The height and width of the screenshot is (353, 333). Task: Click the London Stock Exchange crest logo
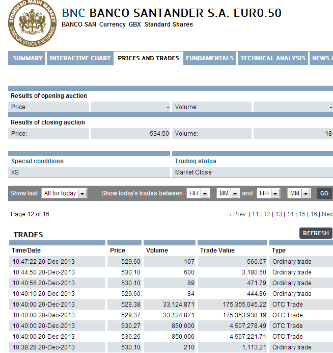[x=32, y=23]
